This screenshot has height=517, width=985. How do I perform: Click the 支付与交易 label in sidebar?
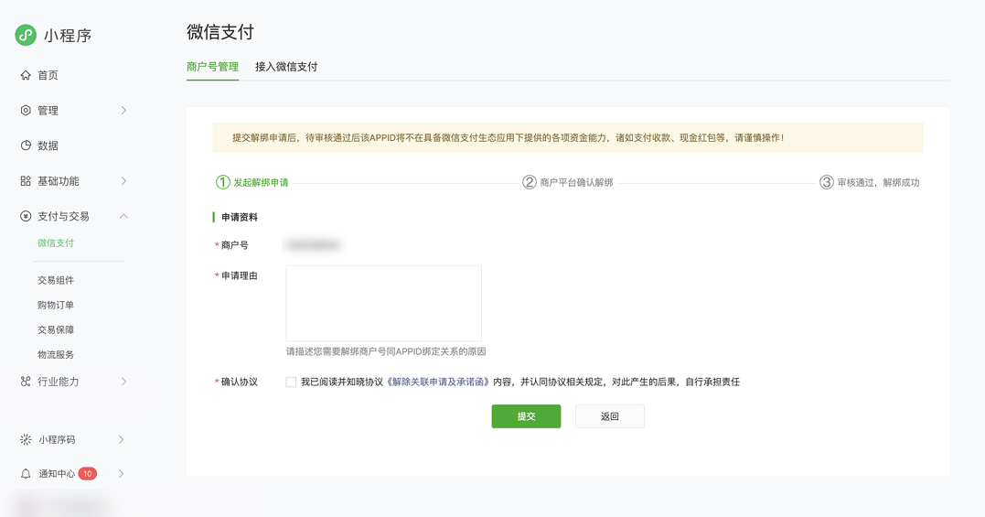click(x=63, y=216)
